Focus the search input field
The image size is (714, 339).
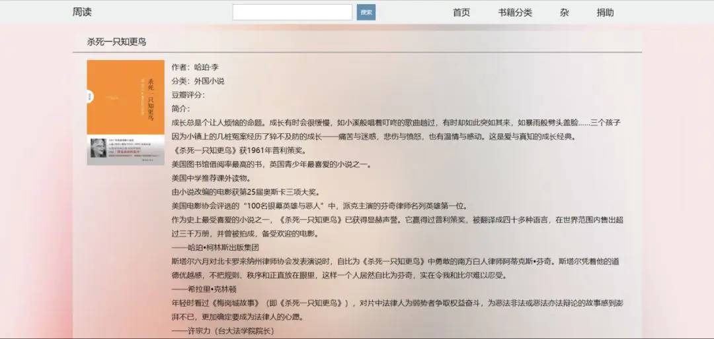[292, 13]
